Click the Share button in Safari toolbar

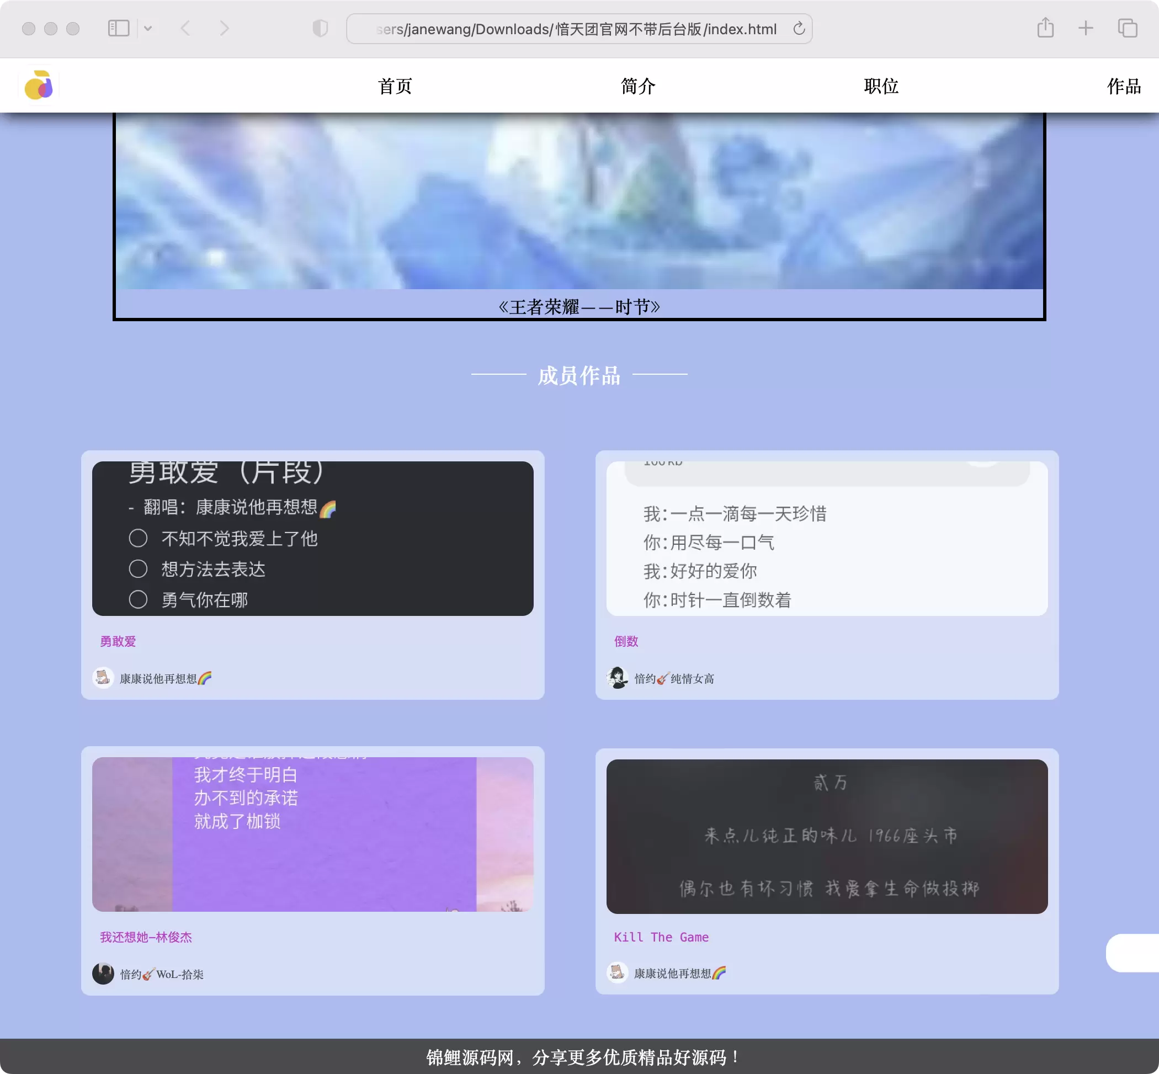[x=1045, y=27]
